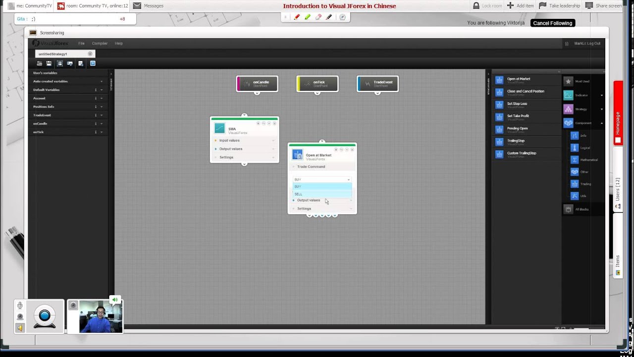
Task: Expand SMA Output values section
Action: pyautogui.click(x=244, y=149)
